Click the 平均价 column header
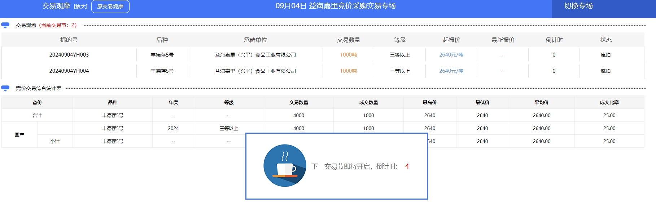656x218 pixels. click(542, 102)
